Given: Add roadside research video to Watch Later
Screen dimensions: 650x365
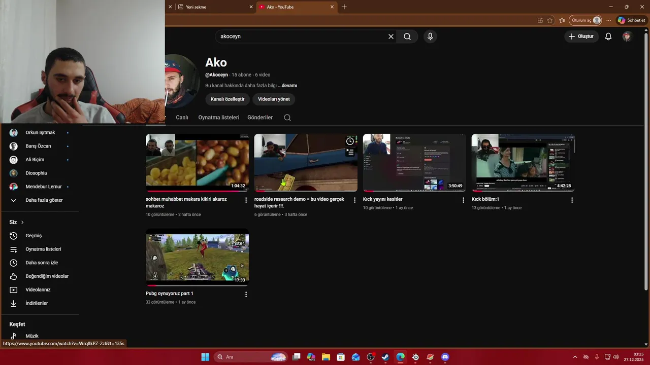Looking at the screenshot, I should (350, 141).
